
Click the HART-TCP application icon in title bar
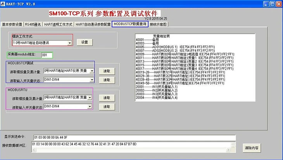(x=3, y=4)
